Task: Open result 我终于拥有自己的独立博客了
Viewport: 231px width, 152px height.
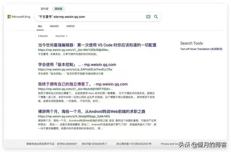Action: pyautogui.click(x=83, y=84)
